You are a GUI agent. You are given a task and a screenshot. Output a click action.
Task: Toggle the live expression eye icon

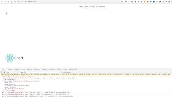pyautogui.click(x=22, y=72)
